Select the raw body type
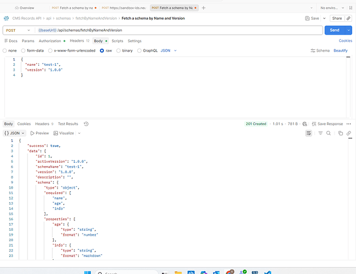 pos(102,50)
